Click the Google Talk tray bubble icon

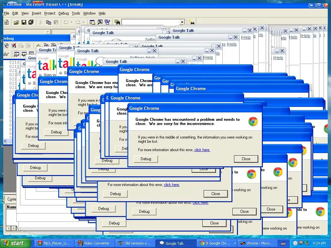(301, 243)
